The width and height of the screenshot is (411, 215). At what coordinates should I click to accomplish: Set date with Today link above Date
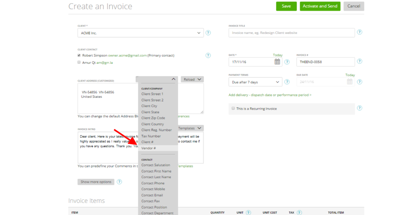(277, 55)
